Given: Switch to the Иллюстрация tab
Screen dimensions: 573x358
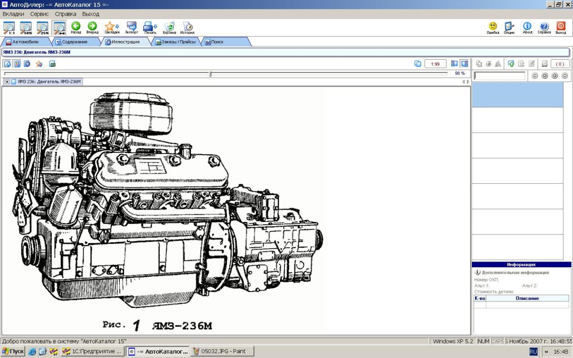Looking at the screenshot, I should point(126,42).
